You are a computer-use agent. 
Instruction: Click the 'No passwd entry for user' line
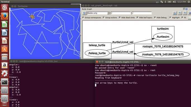click(115, 68)
